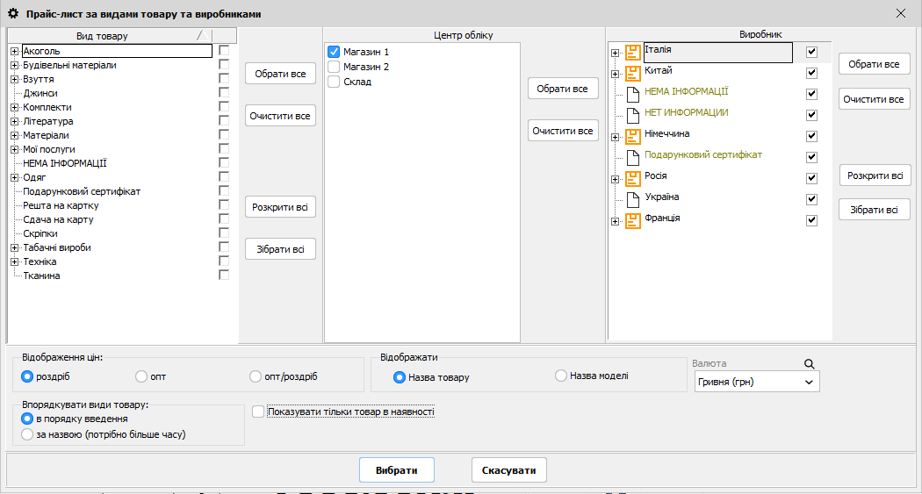
Task: Enable showing only goods in stock
Action: click(x=257, y=412)
